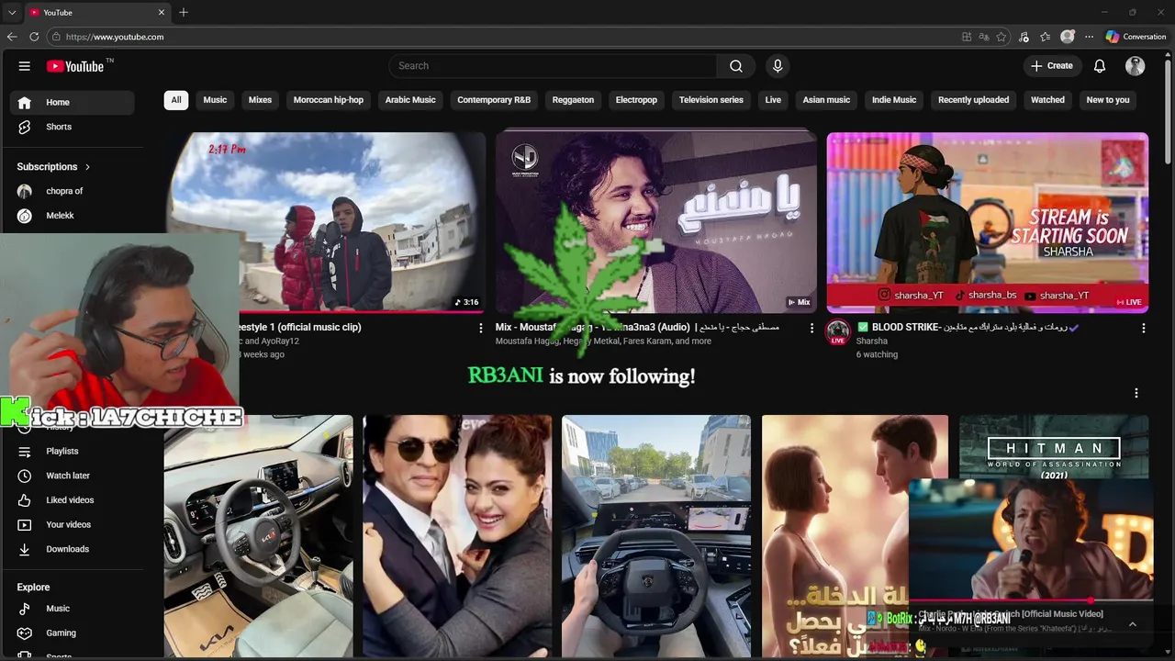The width and height of the screenshot is (1175, 661).
Task: Click the YouTube logo
Action: pyautogui.click(x=75, y=66)
